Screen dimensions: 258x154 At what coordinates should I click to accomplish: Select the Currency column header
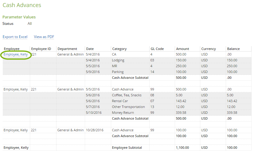coord(209,49)
